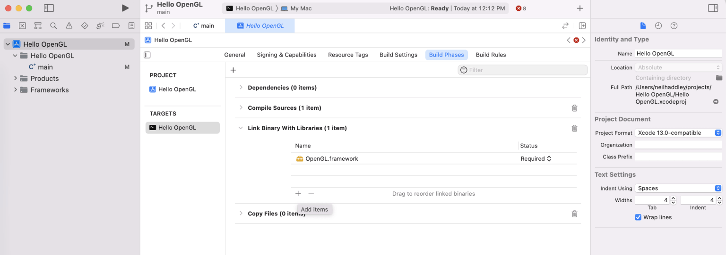The image size is (726, 255).
Task: Remove selected library with minus button
Action: pyautogui.click(x=311, y=194)
